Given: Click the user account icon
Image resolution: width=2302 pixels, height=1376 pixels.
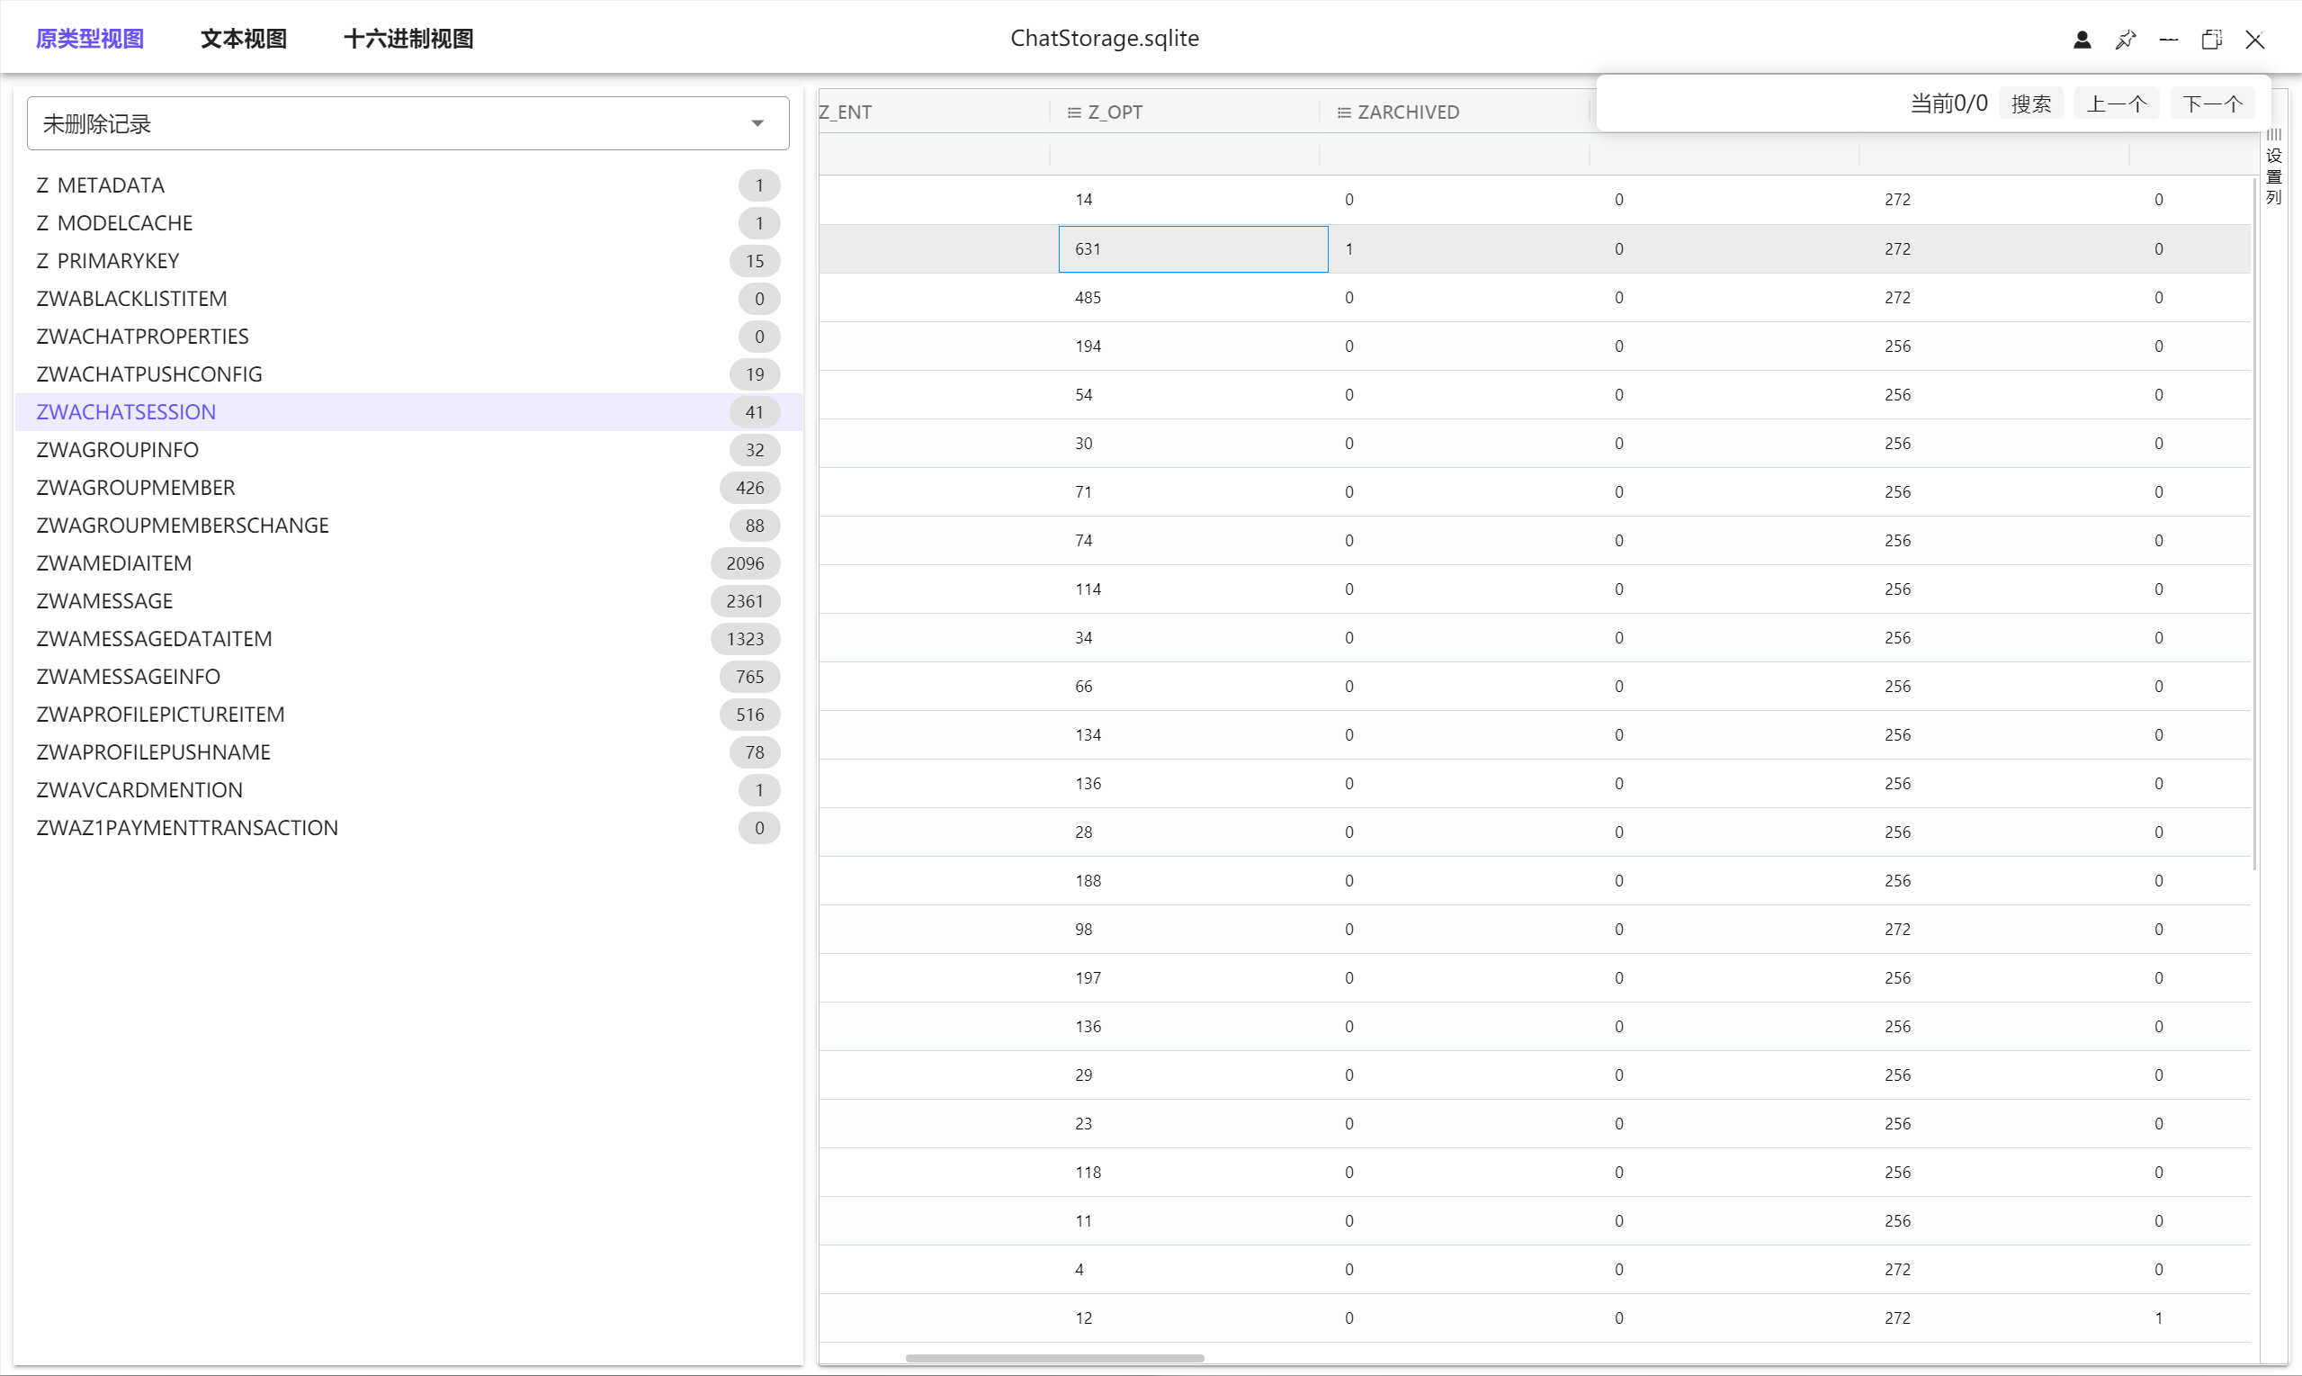Looking at the screenshot, I should coord(2082,39).
